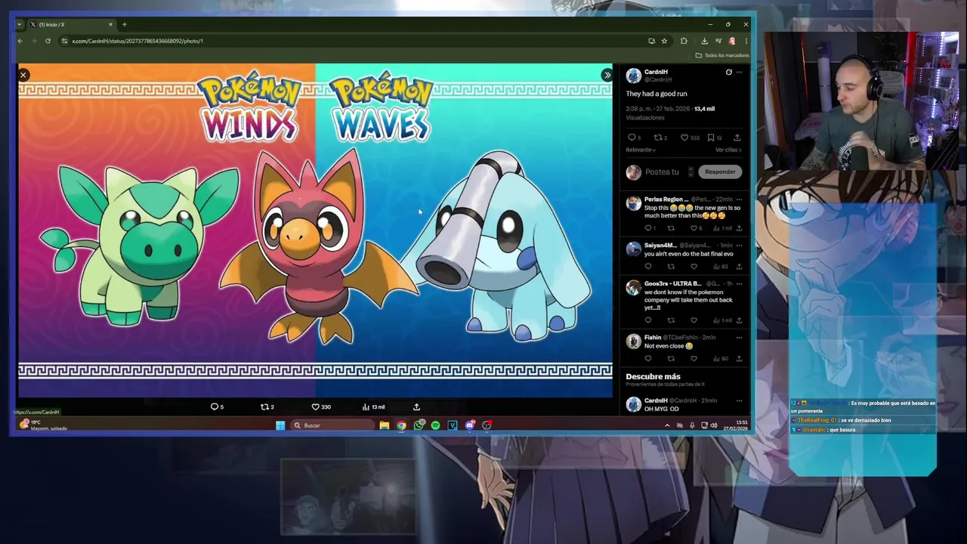Viewport: 967px width, 544px height.
Task: Open more options on Fishin's reply
Action: point(739,337)
